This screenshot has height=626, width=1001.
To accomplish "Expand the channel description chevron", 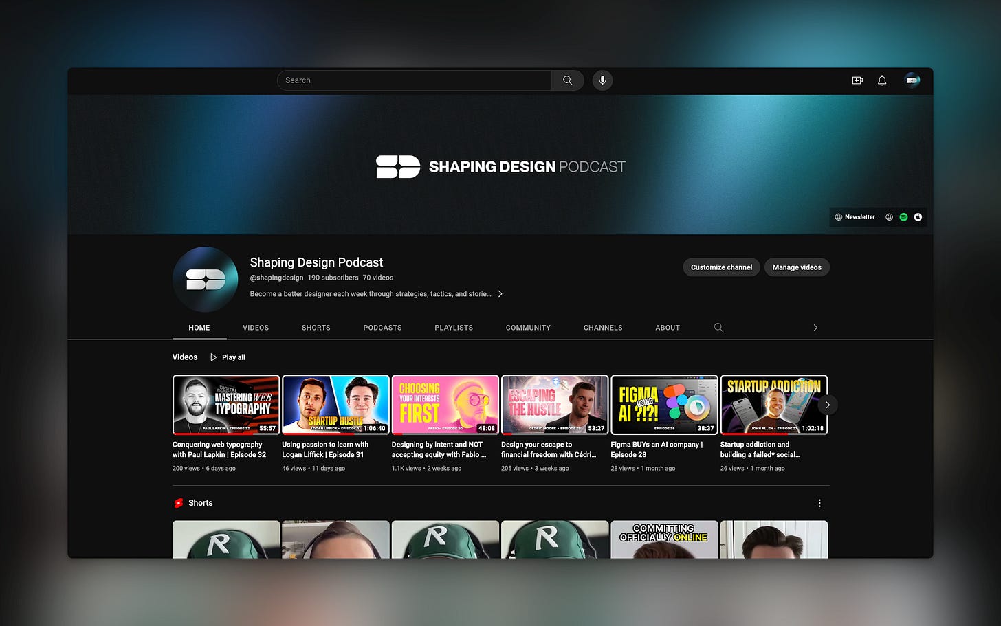I will (500, 294).
